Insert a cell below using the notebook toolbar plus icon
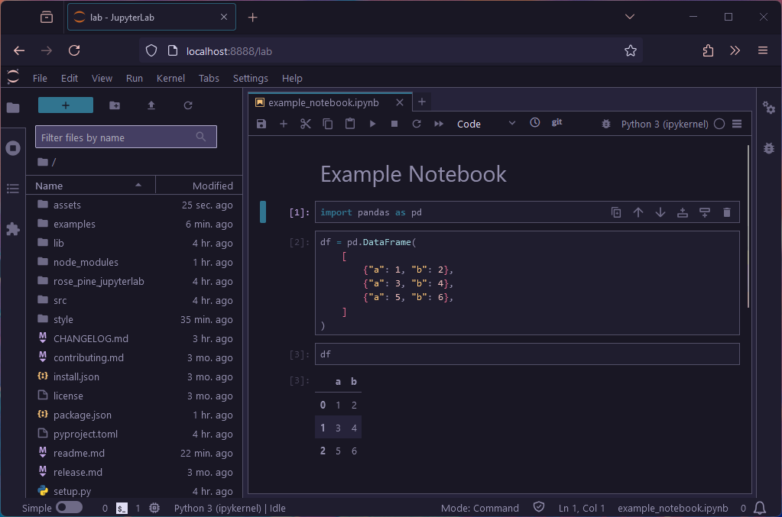The image size is (782, 517). 284,124
